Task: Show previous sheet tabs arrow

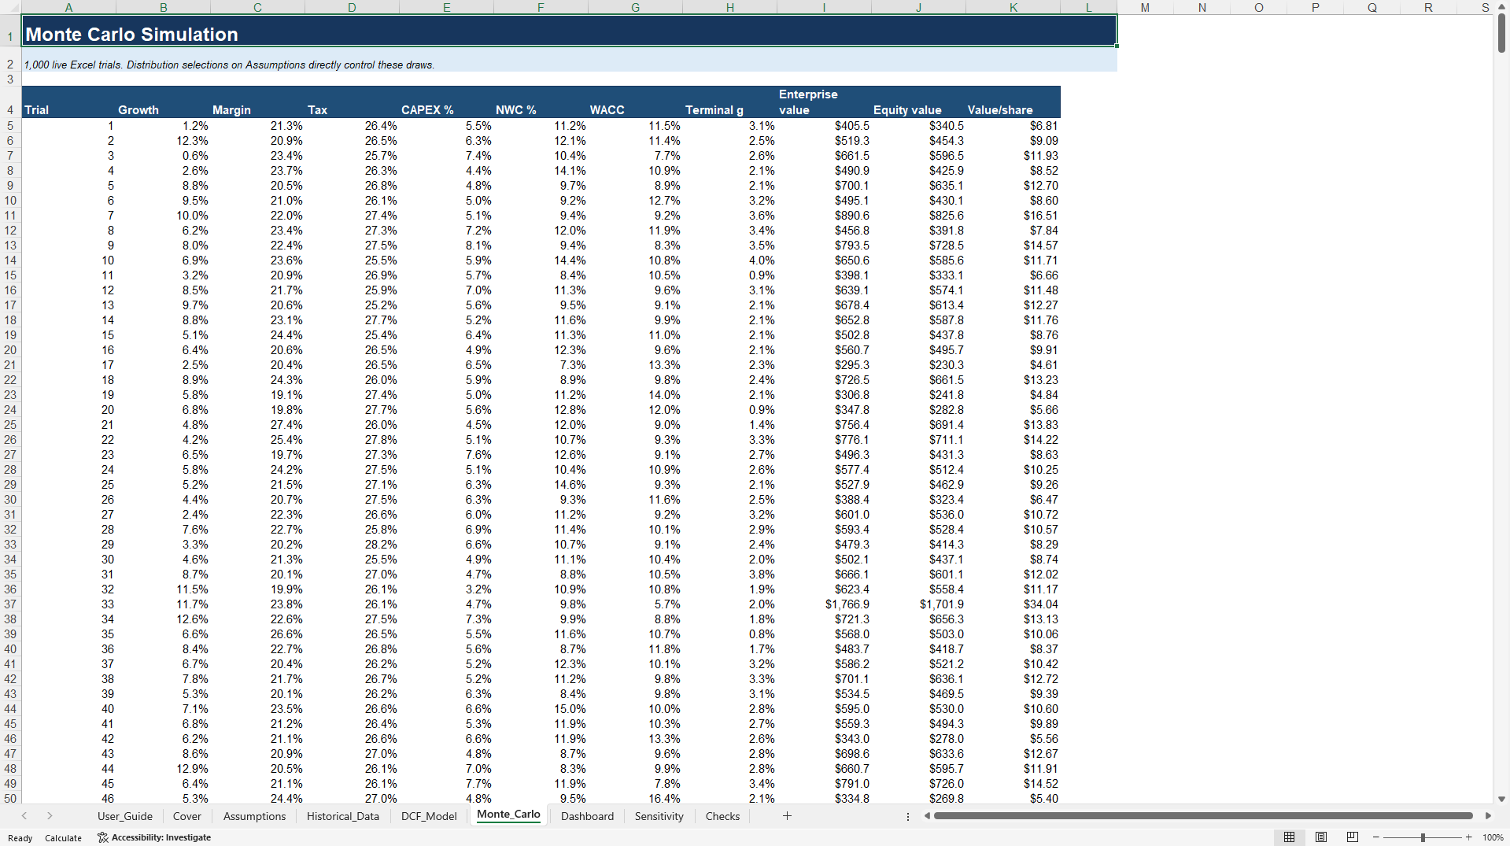Action: 24,816
